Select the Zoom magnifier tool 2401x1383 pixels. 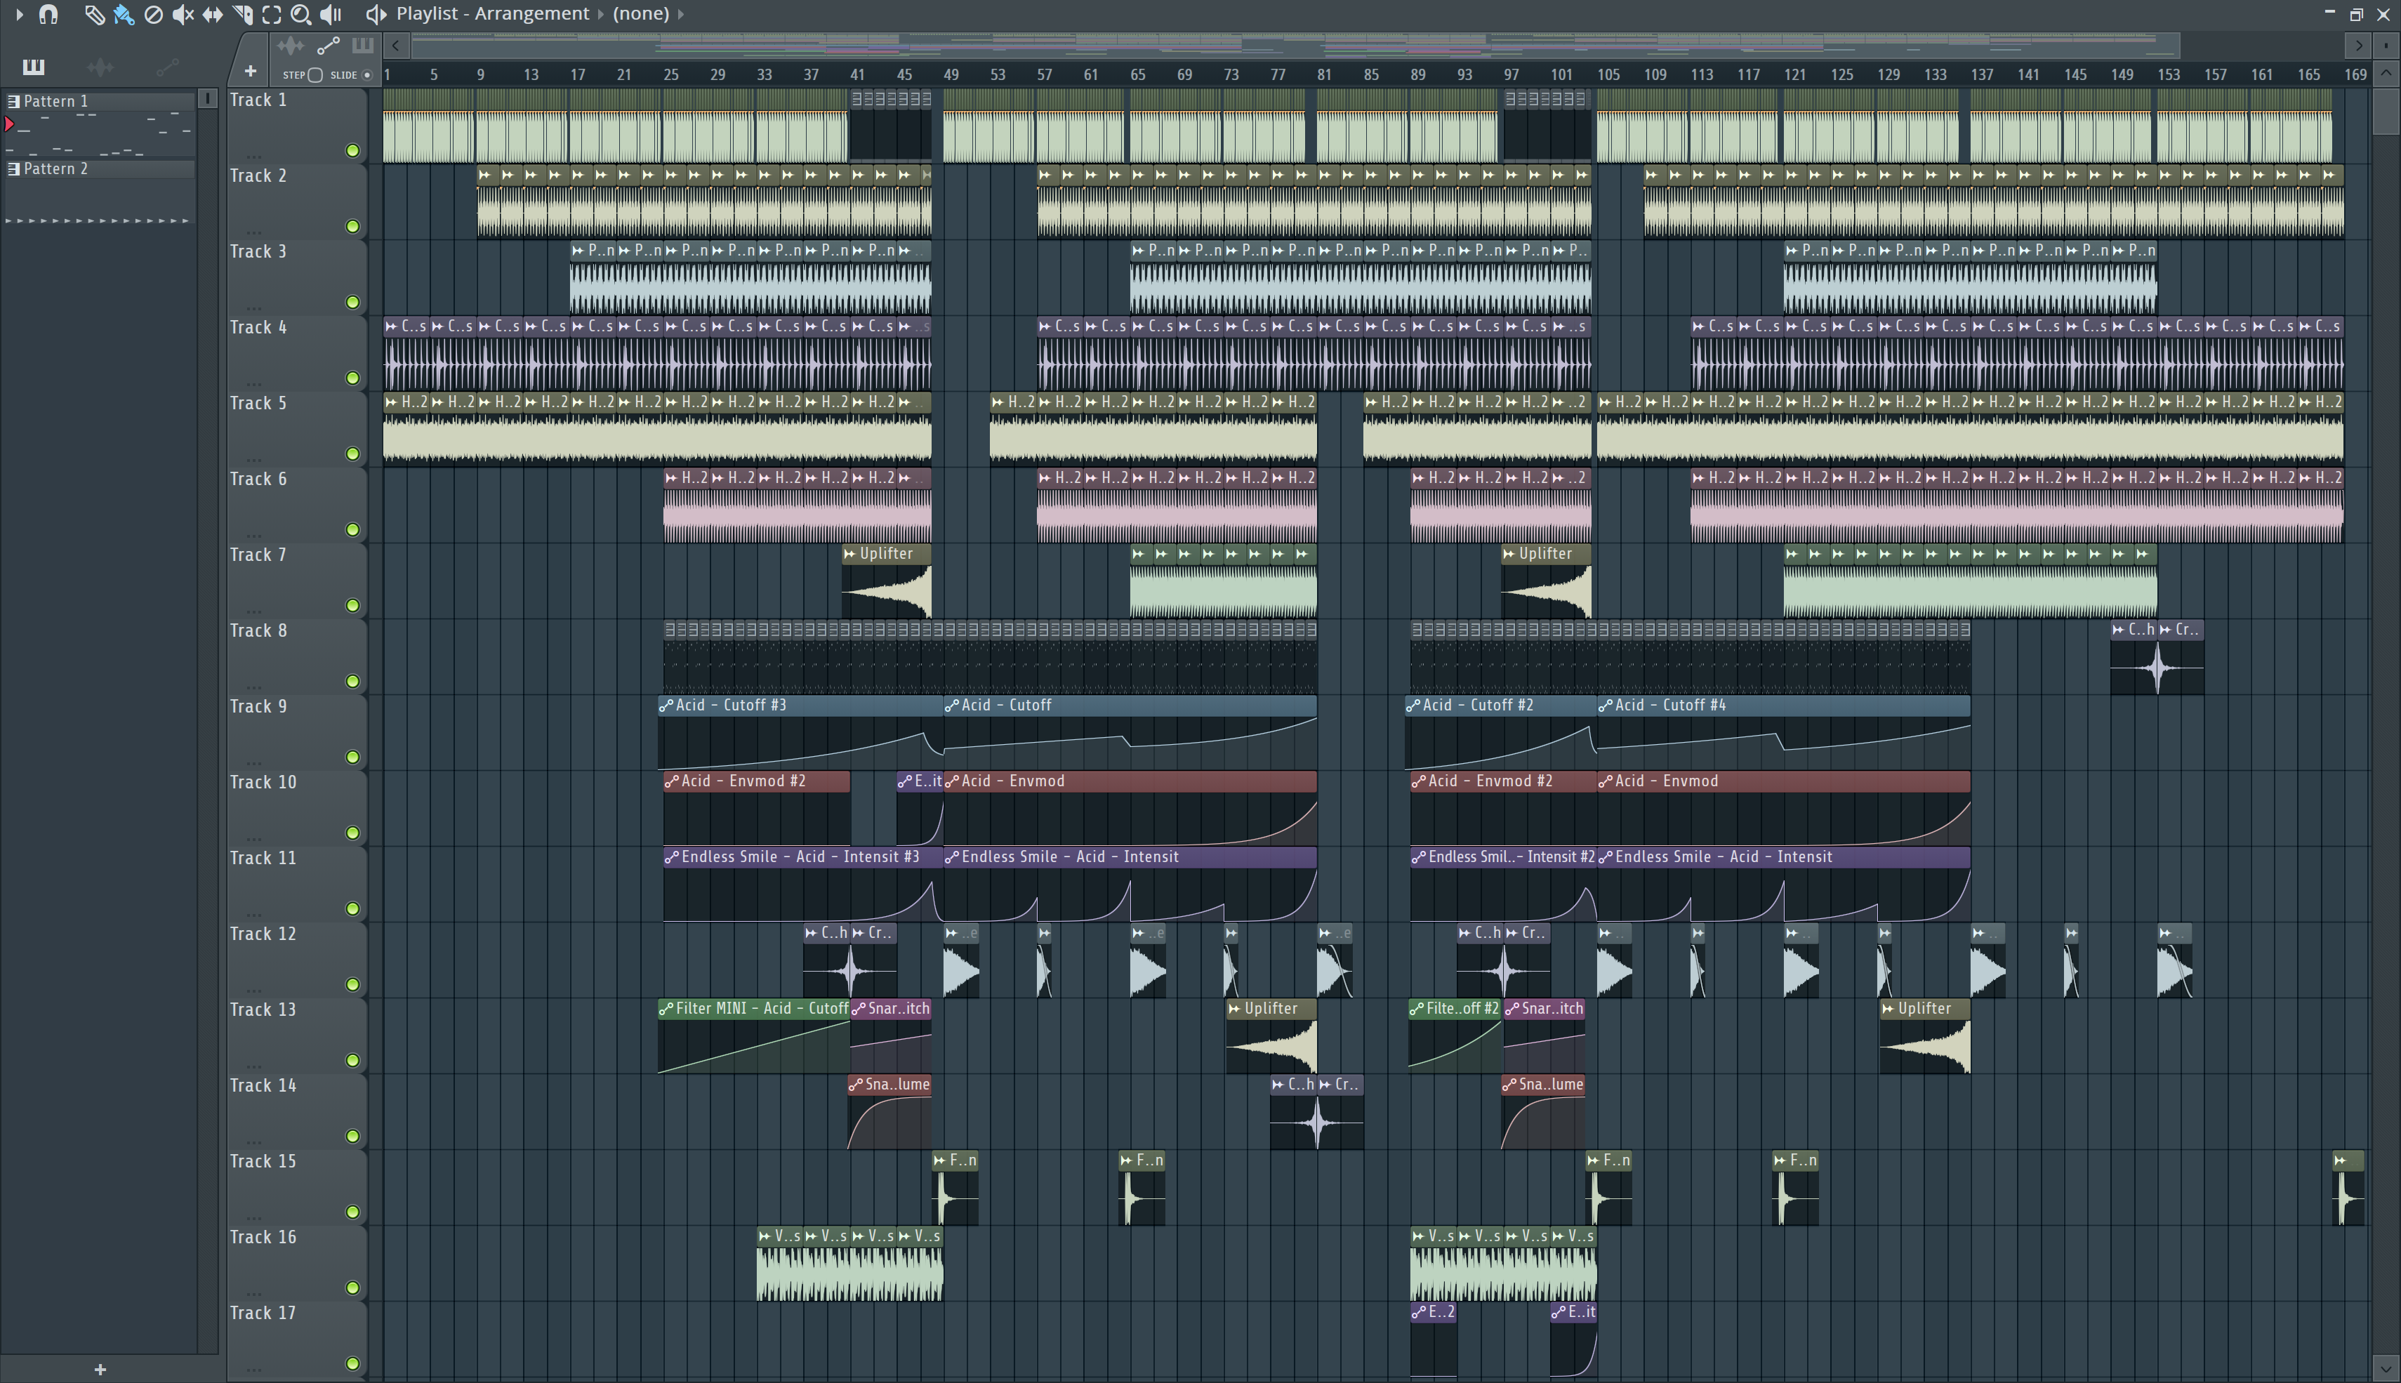pos(301,14)
